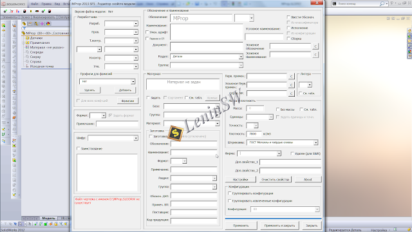Click Материал icon in feature tree
412x232 pixels.
[x=27, y=47]
